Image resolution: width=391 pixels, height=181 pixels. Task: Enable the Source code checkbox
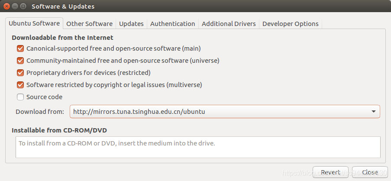20,97
